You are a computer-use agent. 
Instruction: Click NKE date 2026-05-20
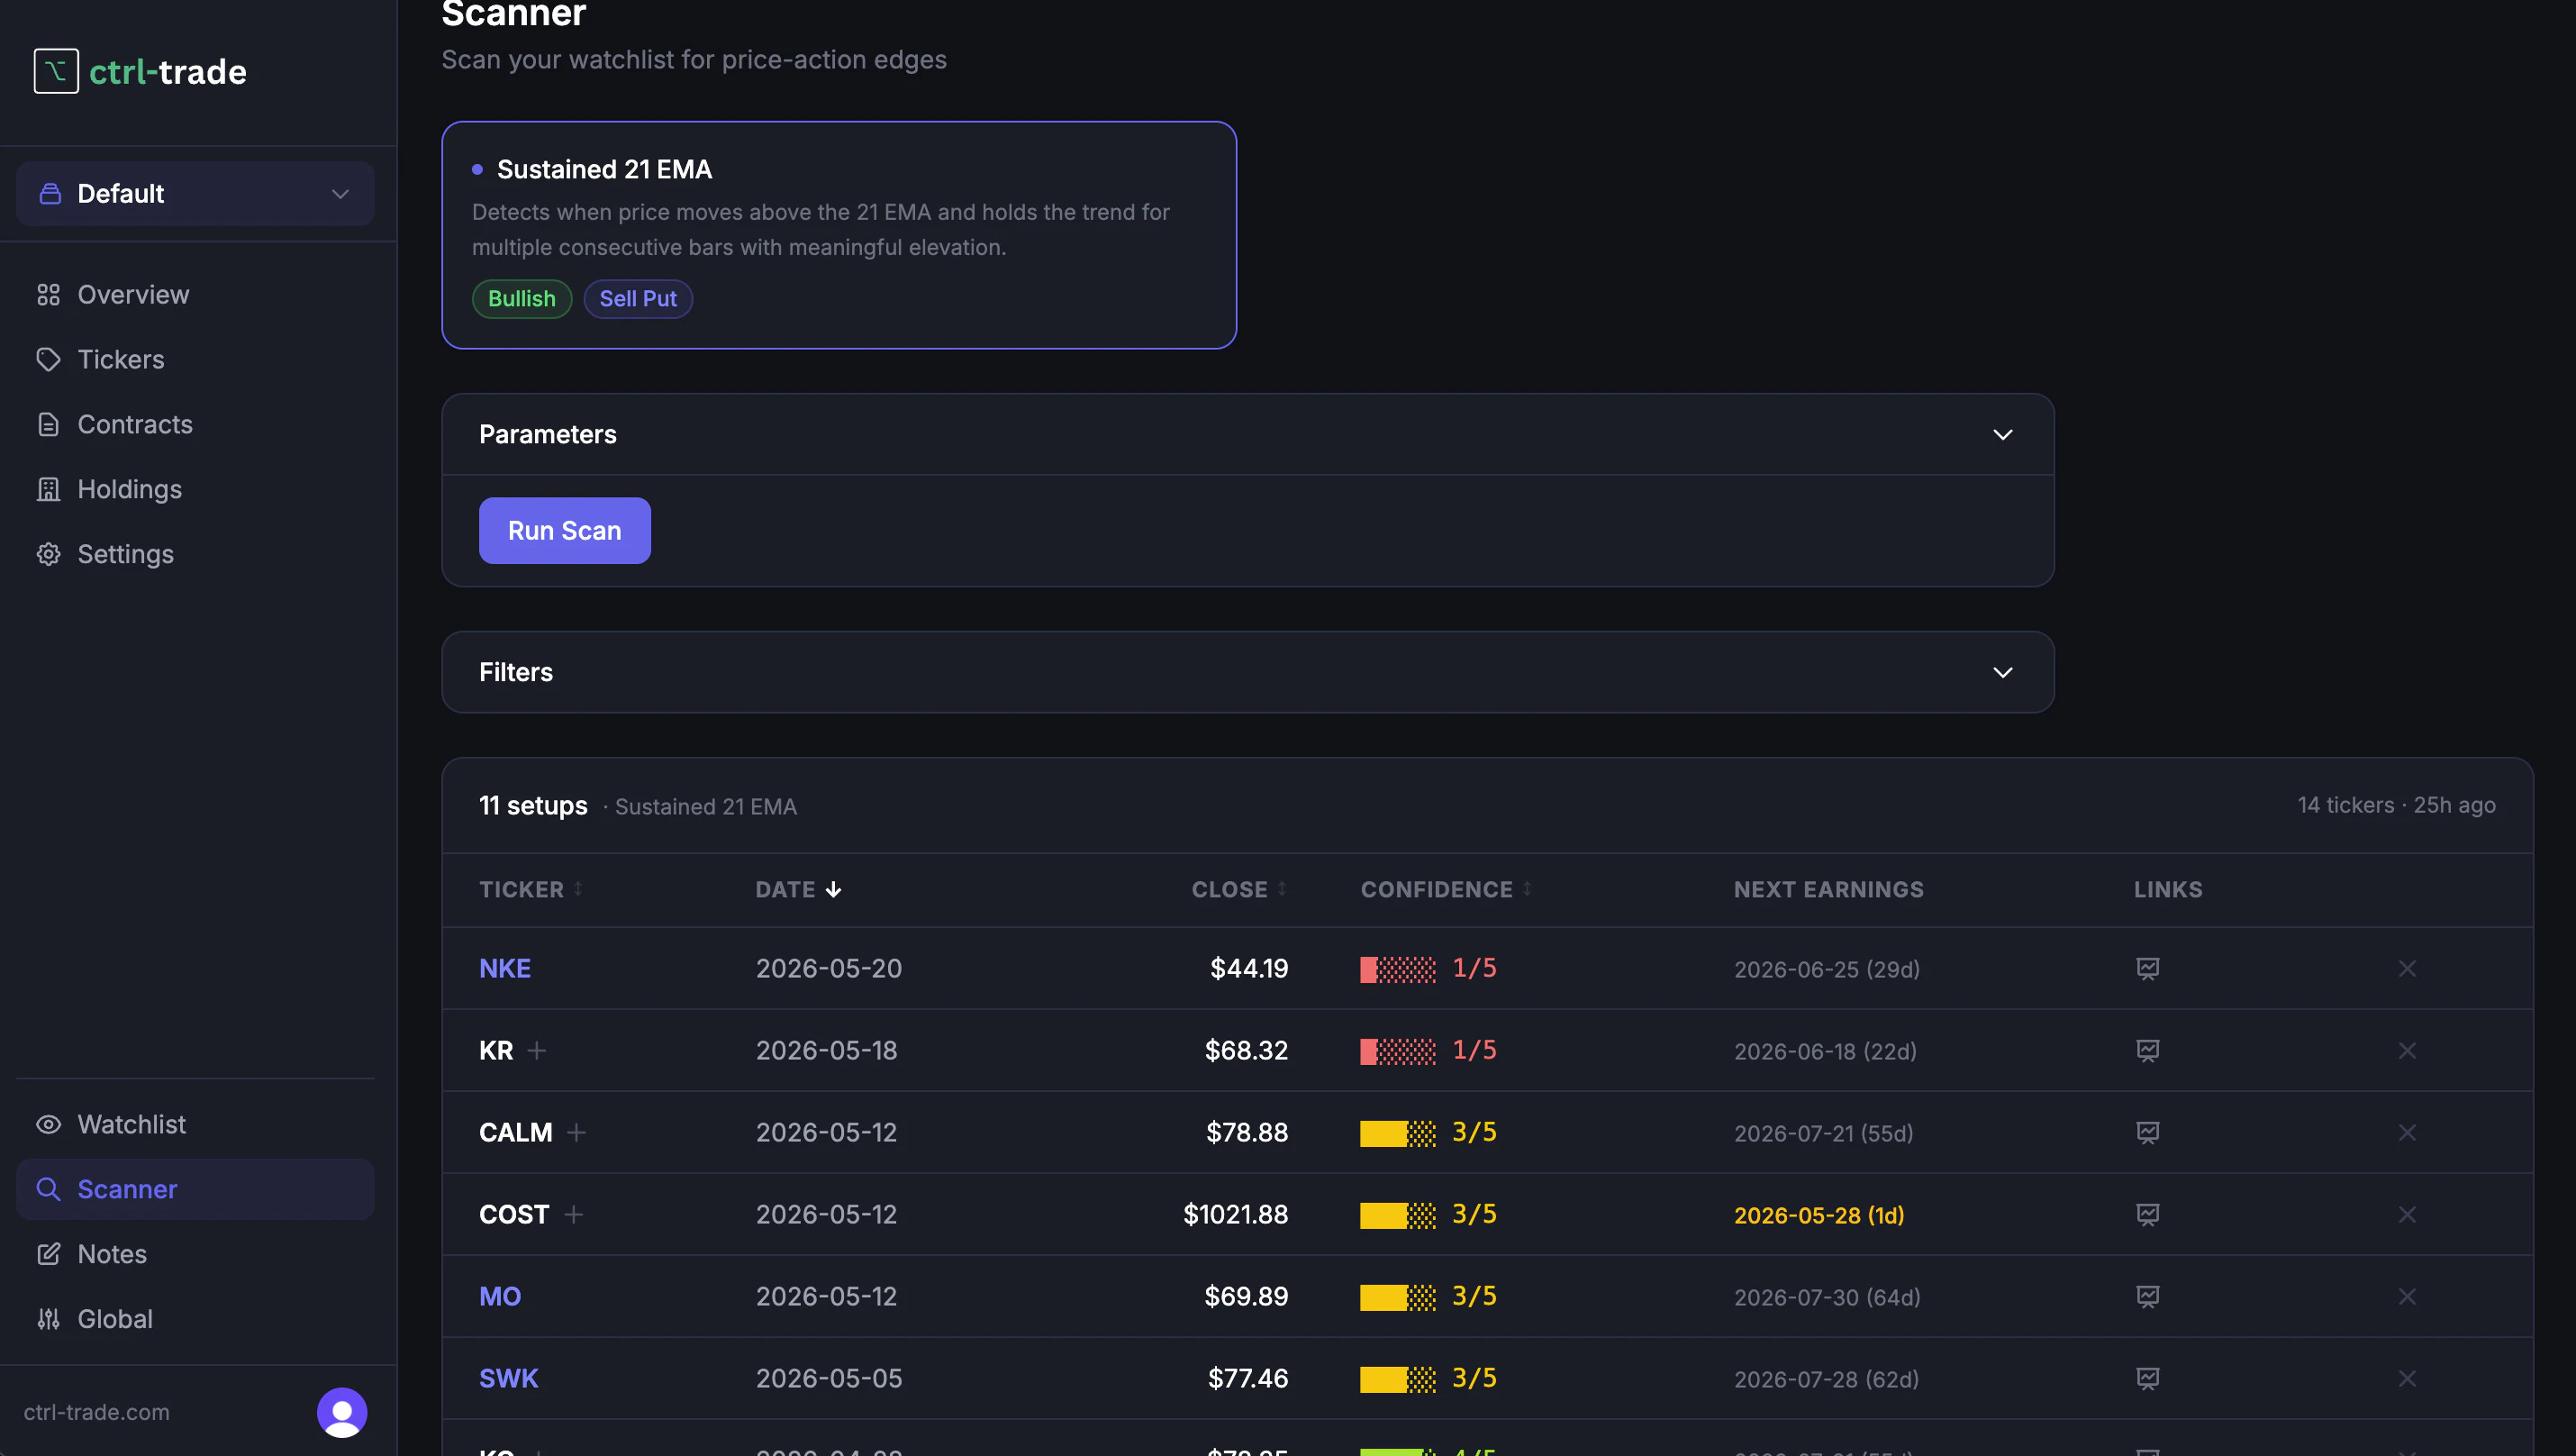click(828, 969)
